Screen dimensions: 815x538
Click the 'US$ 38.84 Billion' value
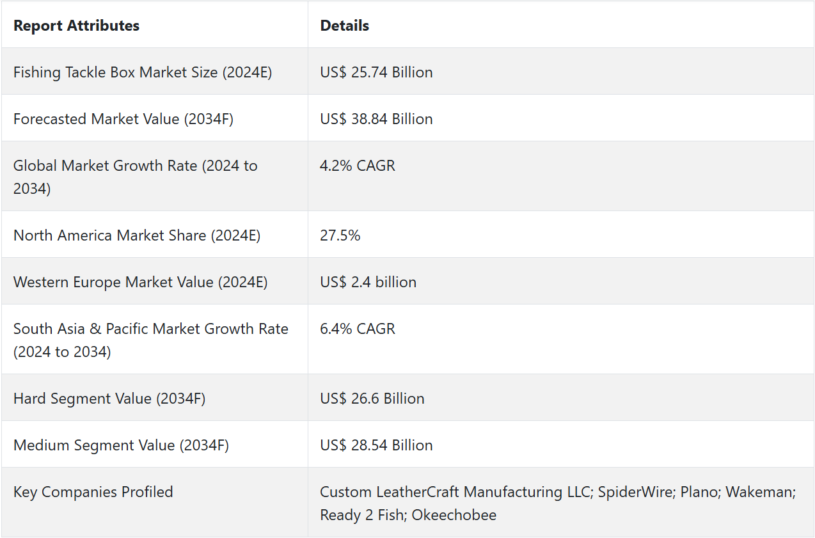(376, 119)
